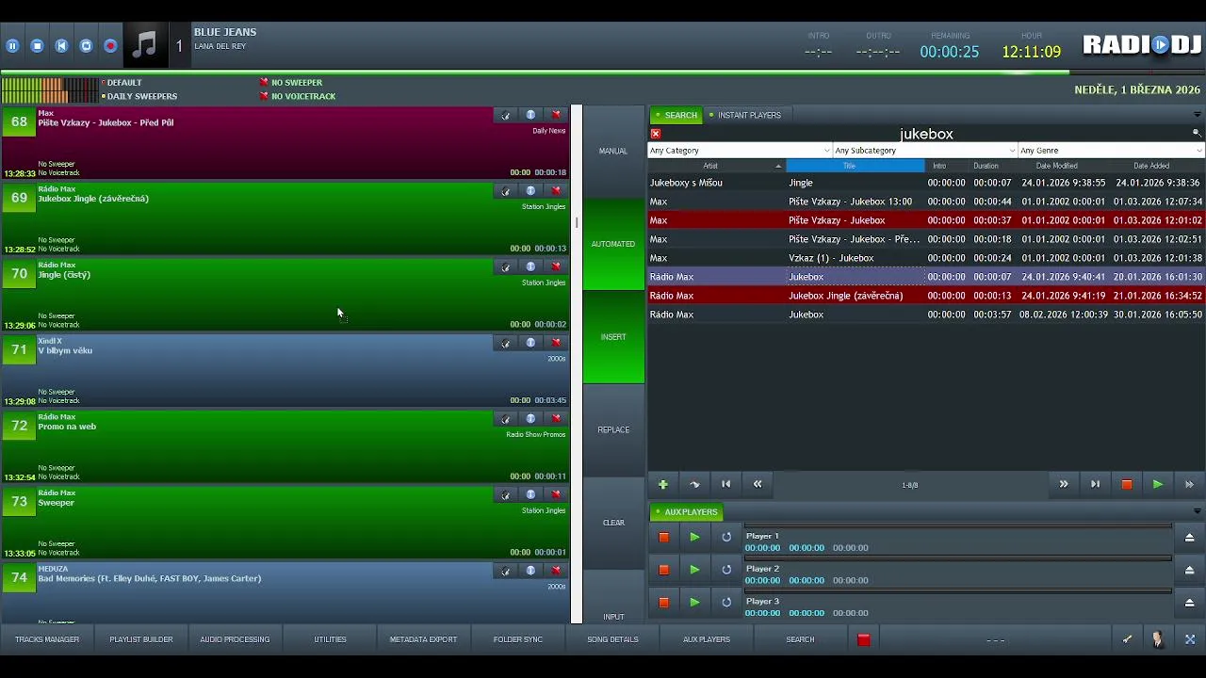Viewport: 1206px width, 678px height.
Task: Click the red record button in top transport
Action: click(110, 45)
